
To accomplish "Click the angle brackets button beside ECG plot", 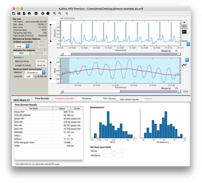I will tap(184, 26).
